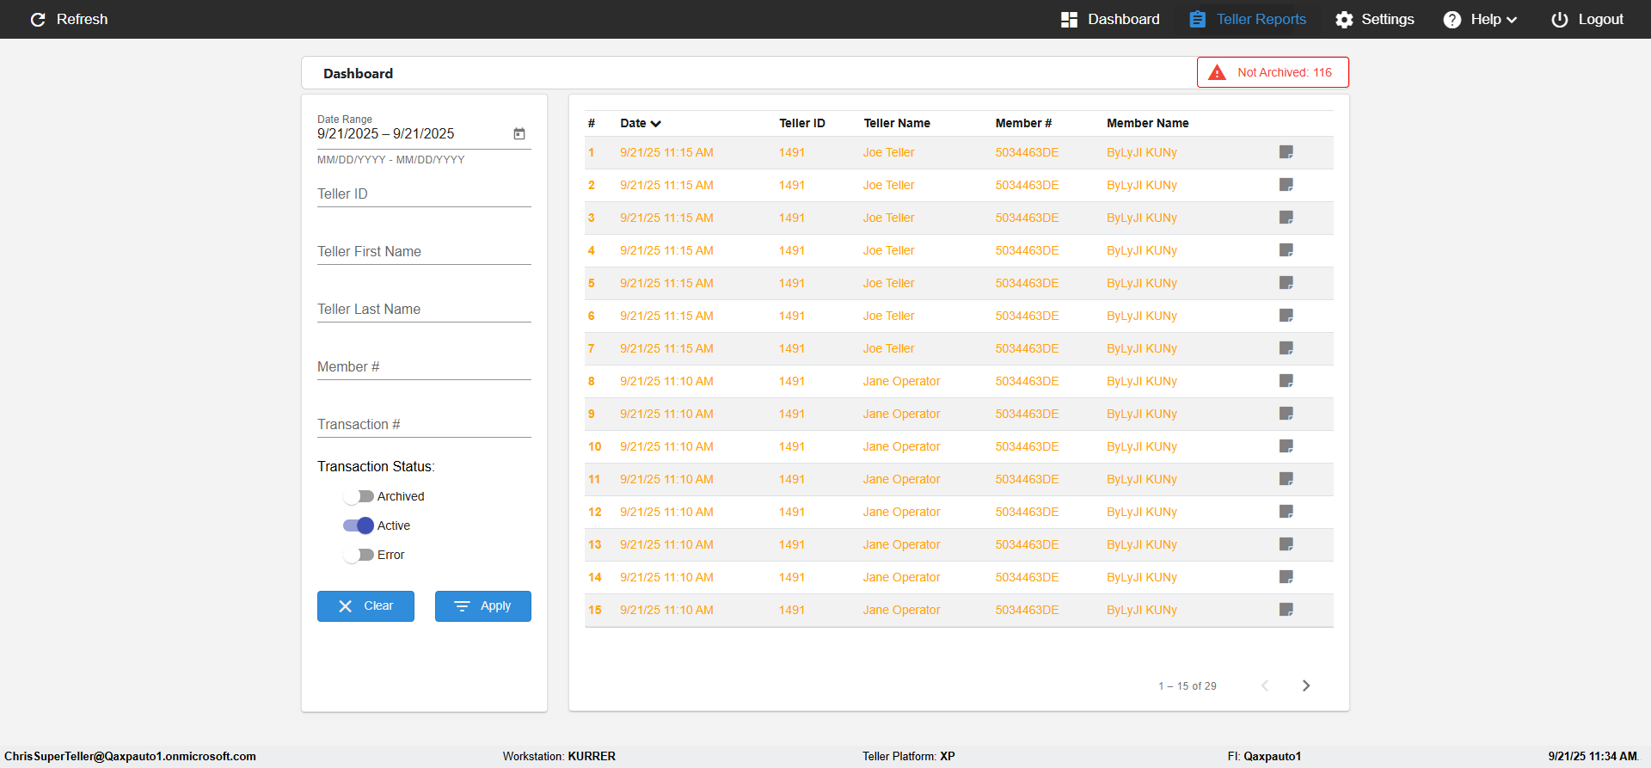The image size is (1651, 768).
Task: Click ByLyJI KUNy in row 12
Action: point(1142,512)
